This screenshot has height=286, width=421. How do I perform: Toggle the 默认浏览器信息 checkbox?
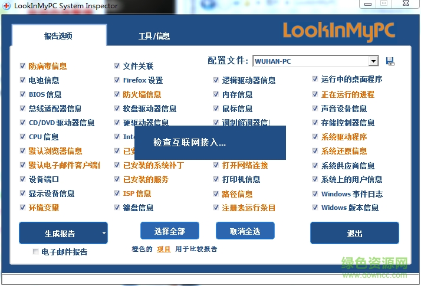22,150
